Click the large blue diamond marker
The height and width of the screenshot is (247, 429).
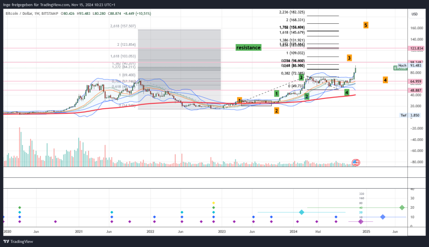click(382, 217)
